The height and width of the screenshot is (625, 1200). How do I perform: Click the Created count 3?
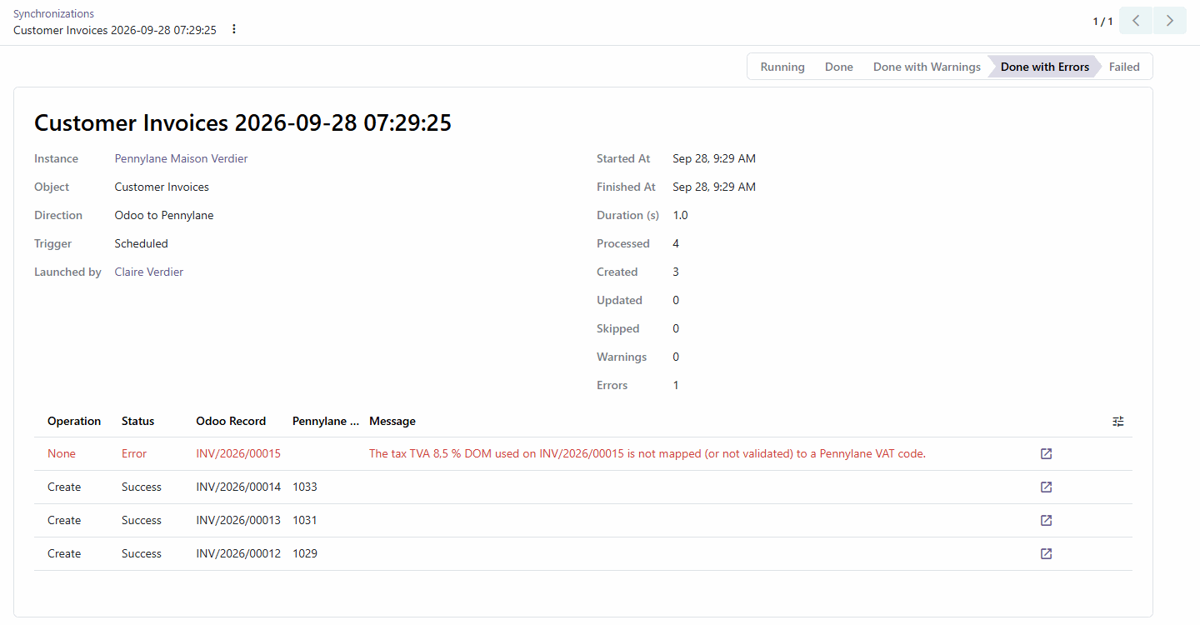(x=676, y=272)
